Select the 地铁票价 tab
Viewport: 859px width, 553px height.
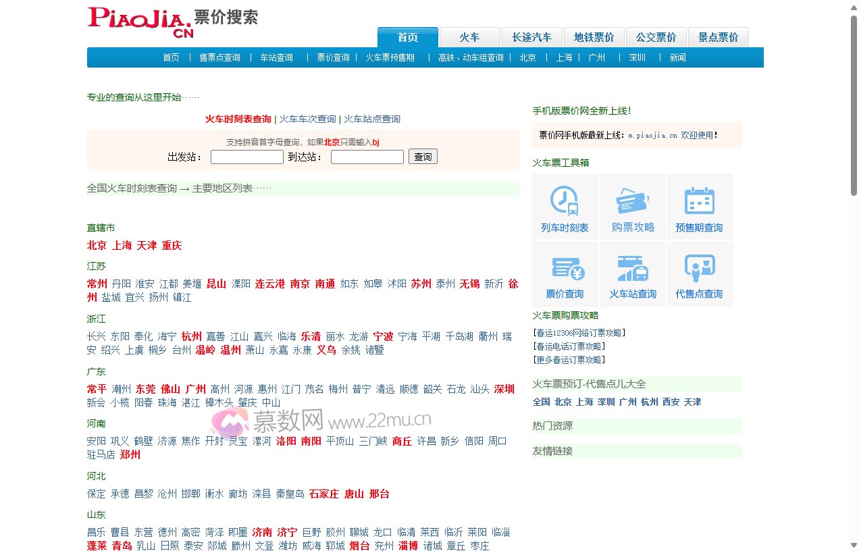[594, 37]
